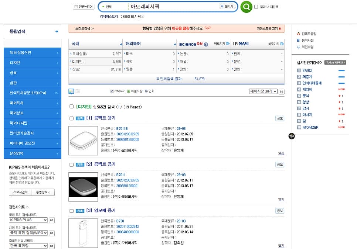
Task: Open 페이지당 30개 dropdown
Action: coord(263,91)
